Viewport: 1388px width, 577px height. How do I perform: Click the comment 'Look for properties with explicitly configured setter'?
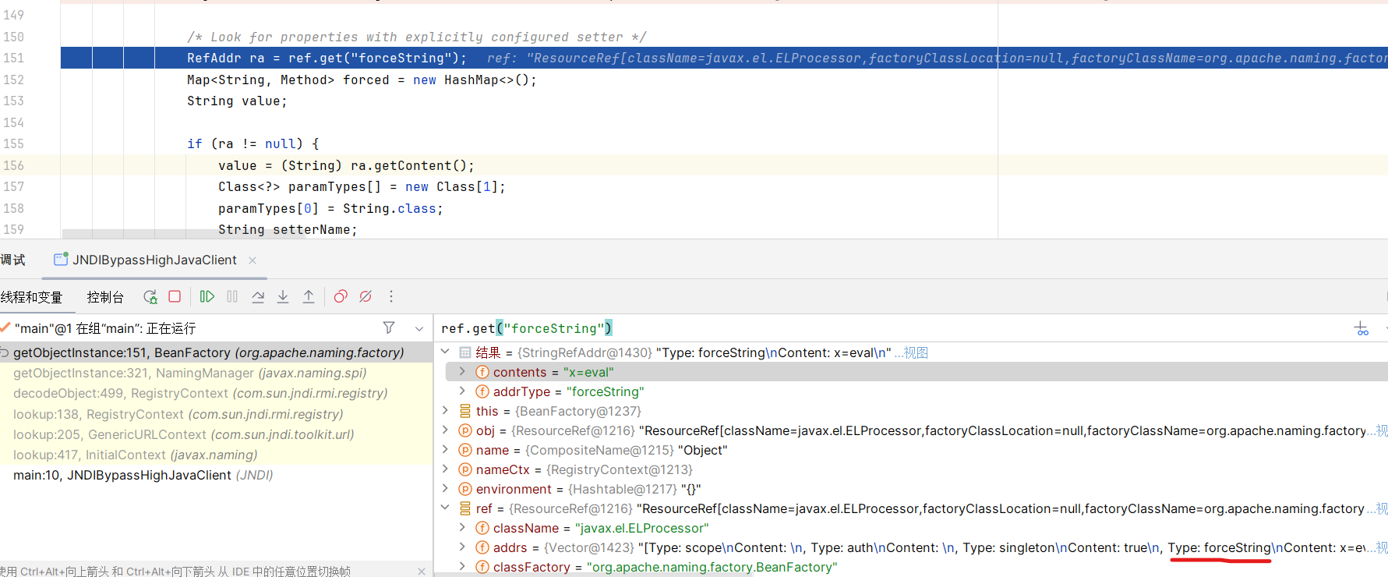[x=416, y=37]
